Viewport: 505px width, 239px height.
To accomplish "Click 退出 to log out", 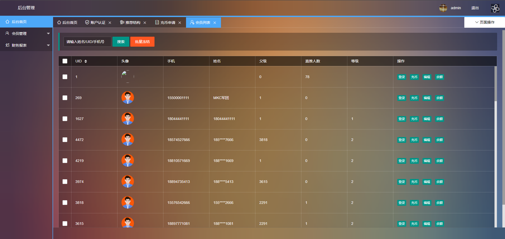I will click(x=475, y=8).
